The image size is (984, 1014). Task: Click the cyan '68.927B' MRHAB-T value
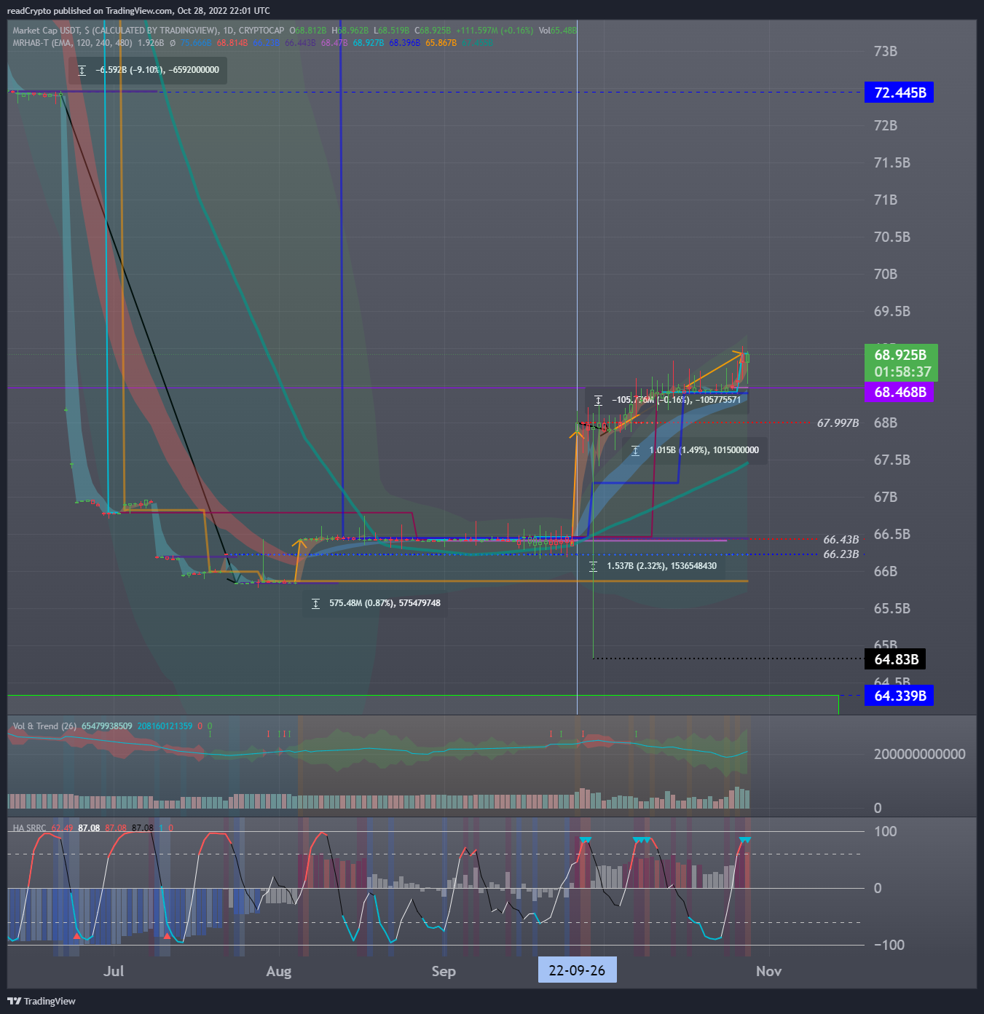click(368, 43)
